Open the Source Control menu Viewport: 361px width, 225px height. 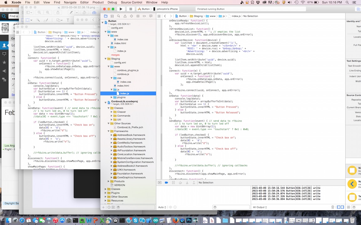pos(131,2)
